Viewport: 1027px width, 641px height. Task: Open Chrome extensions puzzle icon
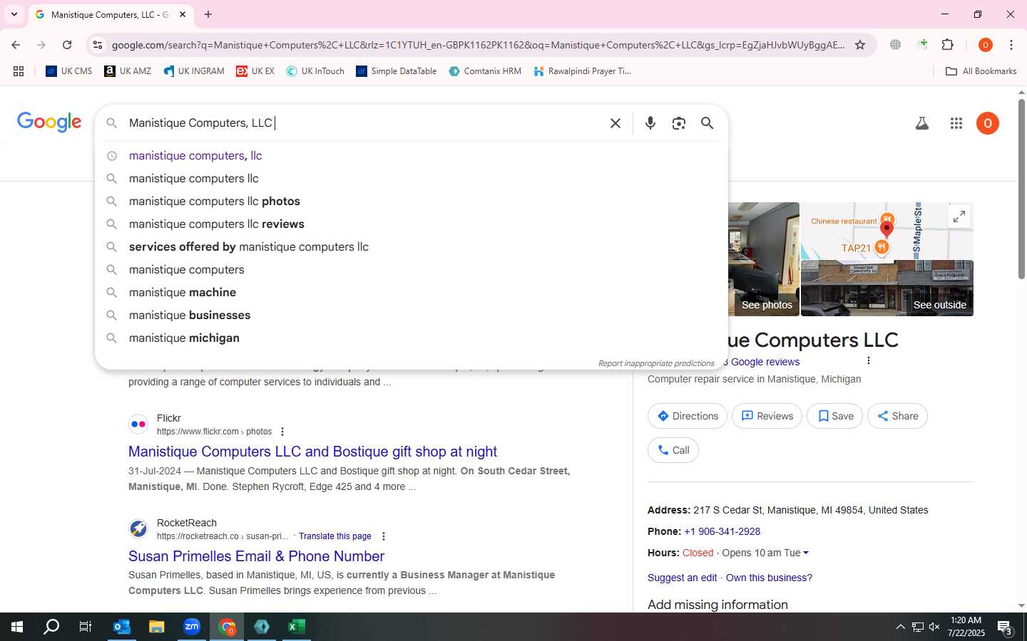pyautogui.click(x=948, y=45)
